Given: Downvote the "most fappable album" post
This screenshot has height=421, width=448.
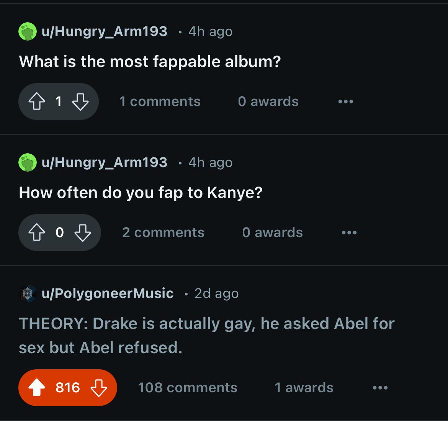Looking at the screenshot, I should [x=80, y=102].
